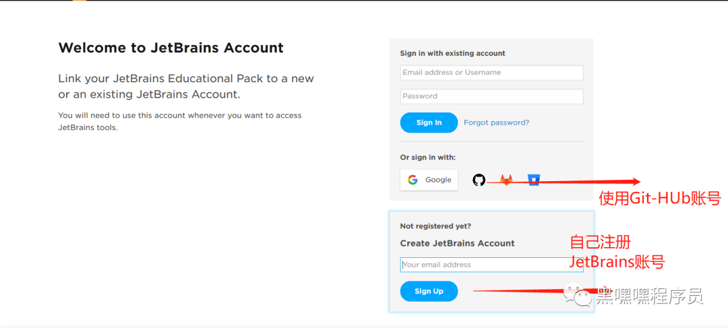
Task: Click the red 自己注册 JetBrains账号 annotation
Action: click(x=620, y=252)
